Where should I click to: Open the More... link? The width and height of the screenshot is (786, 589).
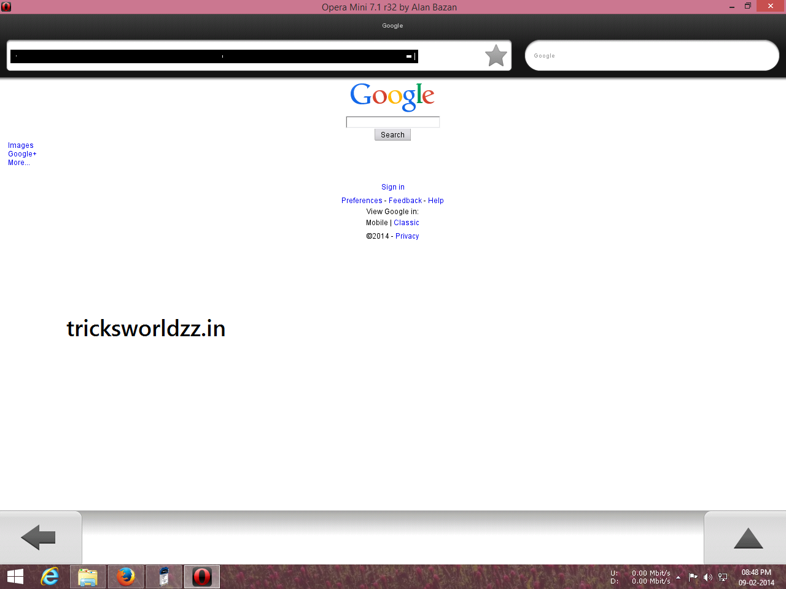click(19, 163)
